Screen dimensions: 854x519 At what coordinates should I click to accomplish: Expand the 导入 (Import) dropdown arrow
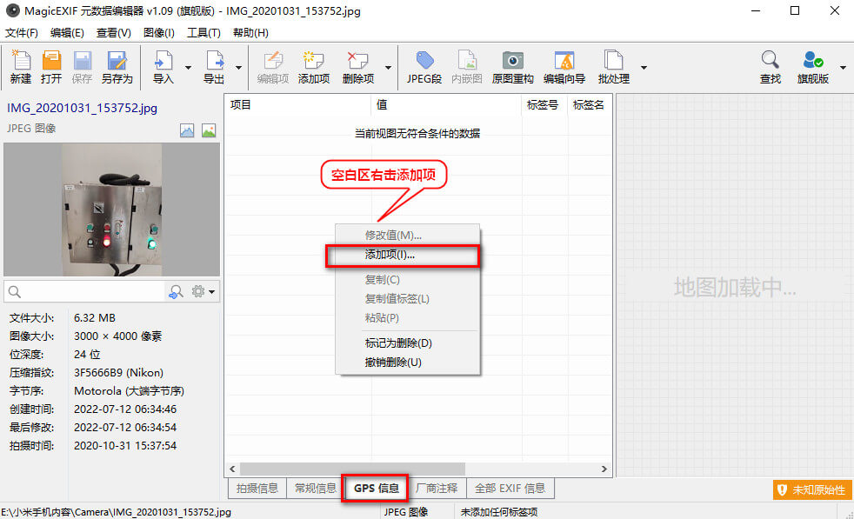click(188, 67)
